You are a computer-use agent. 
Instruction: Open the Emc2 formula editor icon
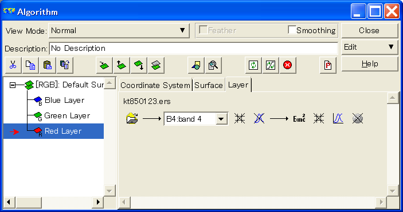pos(299,119)
